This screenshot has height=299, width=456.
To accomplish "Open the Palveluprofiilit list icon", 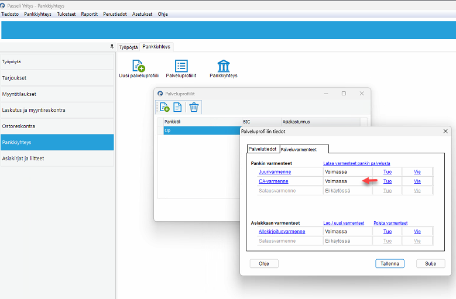I will (181, 68).
